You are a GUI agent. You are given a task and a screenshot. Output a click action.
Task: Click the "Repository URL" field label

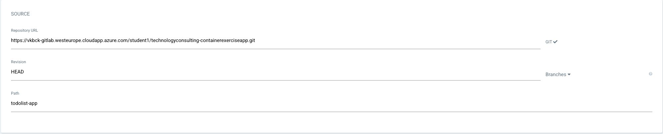(24, 30)
